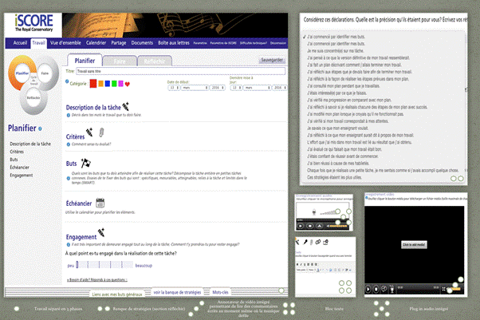Open 'voir la banque de stratégies'
The image size is (480, 320).
coord(177,292)
